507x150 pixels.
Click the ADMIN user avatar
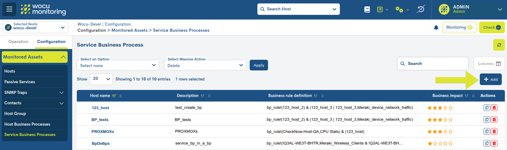(444, 9)
